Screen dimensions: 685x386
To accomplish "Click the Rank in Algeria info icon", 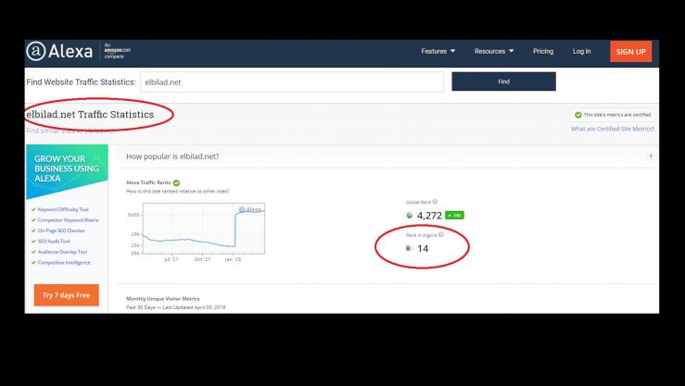I will click(441, 234).
